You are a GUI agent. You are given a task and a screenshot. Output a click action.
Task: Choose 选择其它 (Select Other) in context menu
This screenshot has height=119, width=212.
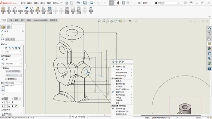click(x=122, y=67)
